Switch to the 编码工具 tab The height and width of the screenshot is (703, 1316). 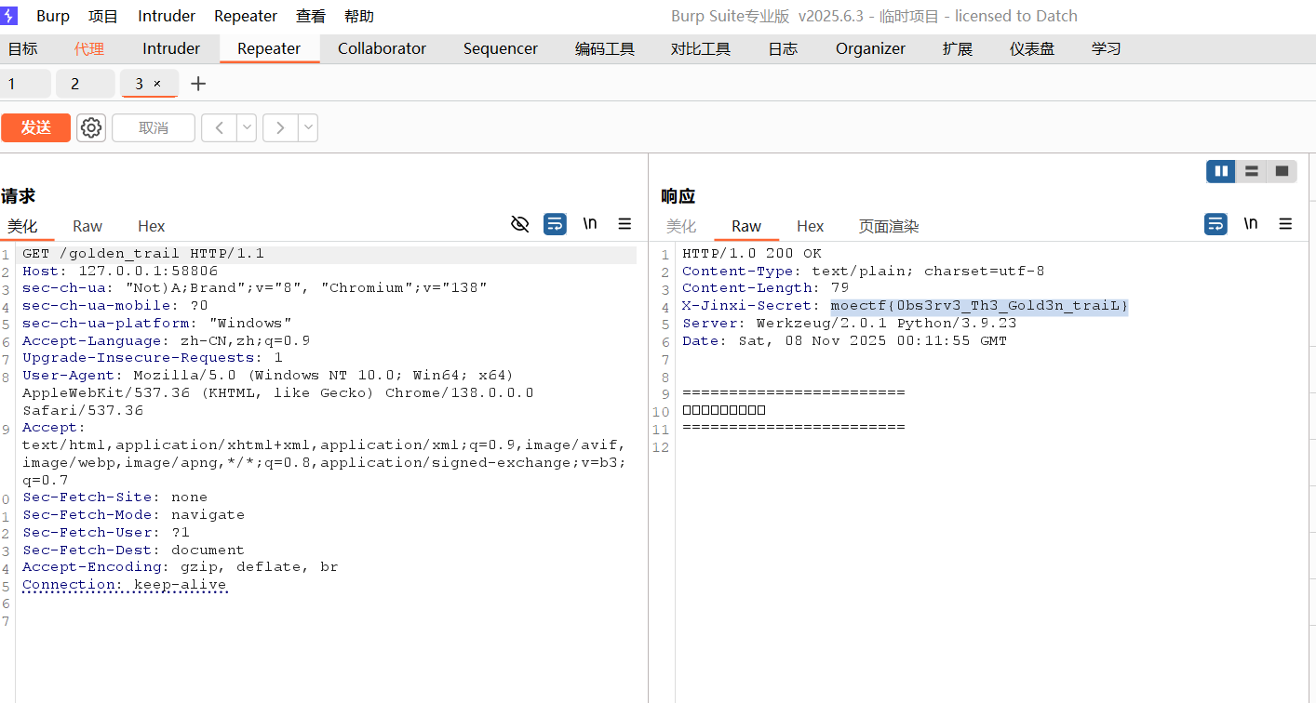pyautogui.click(x=605, y=48)
